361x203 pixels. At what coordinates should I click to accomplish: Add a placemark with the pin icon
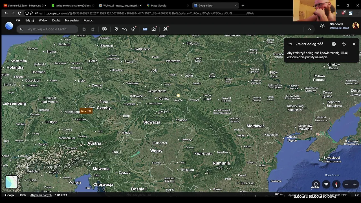click(x=116, y=29)
